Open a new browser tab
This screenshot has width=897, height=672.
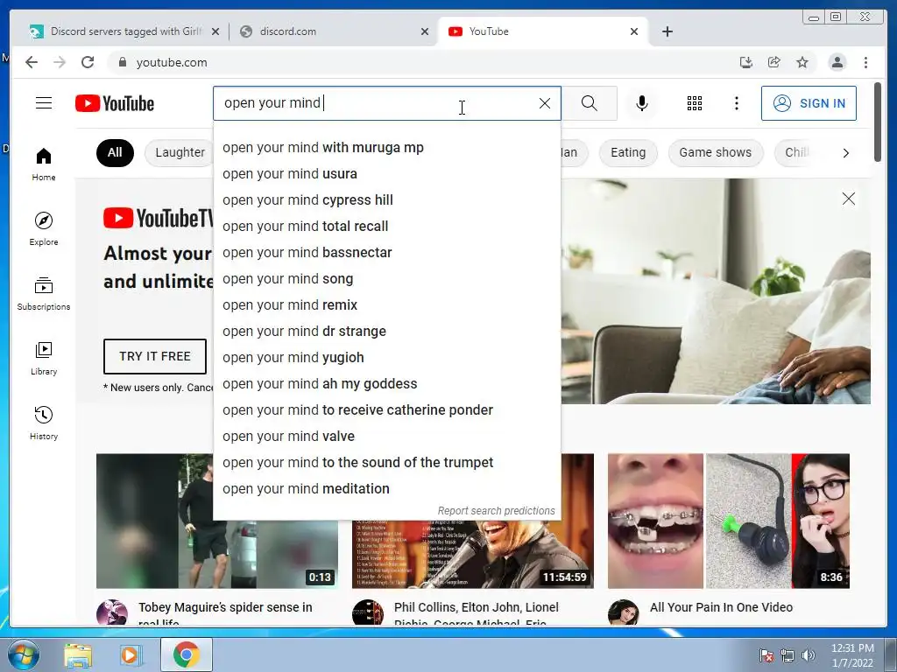click(667, 31)
